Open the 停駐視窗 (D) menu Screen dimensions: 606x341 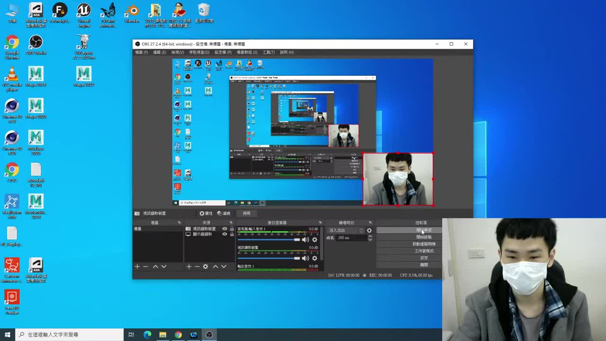coord(199,52)
